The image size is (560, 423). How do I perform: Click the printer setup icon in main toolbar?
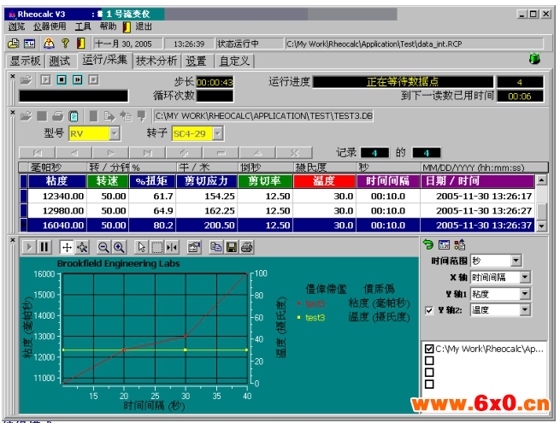click(x=13, y=44)
